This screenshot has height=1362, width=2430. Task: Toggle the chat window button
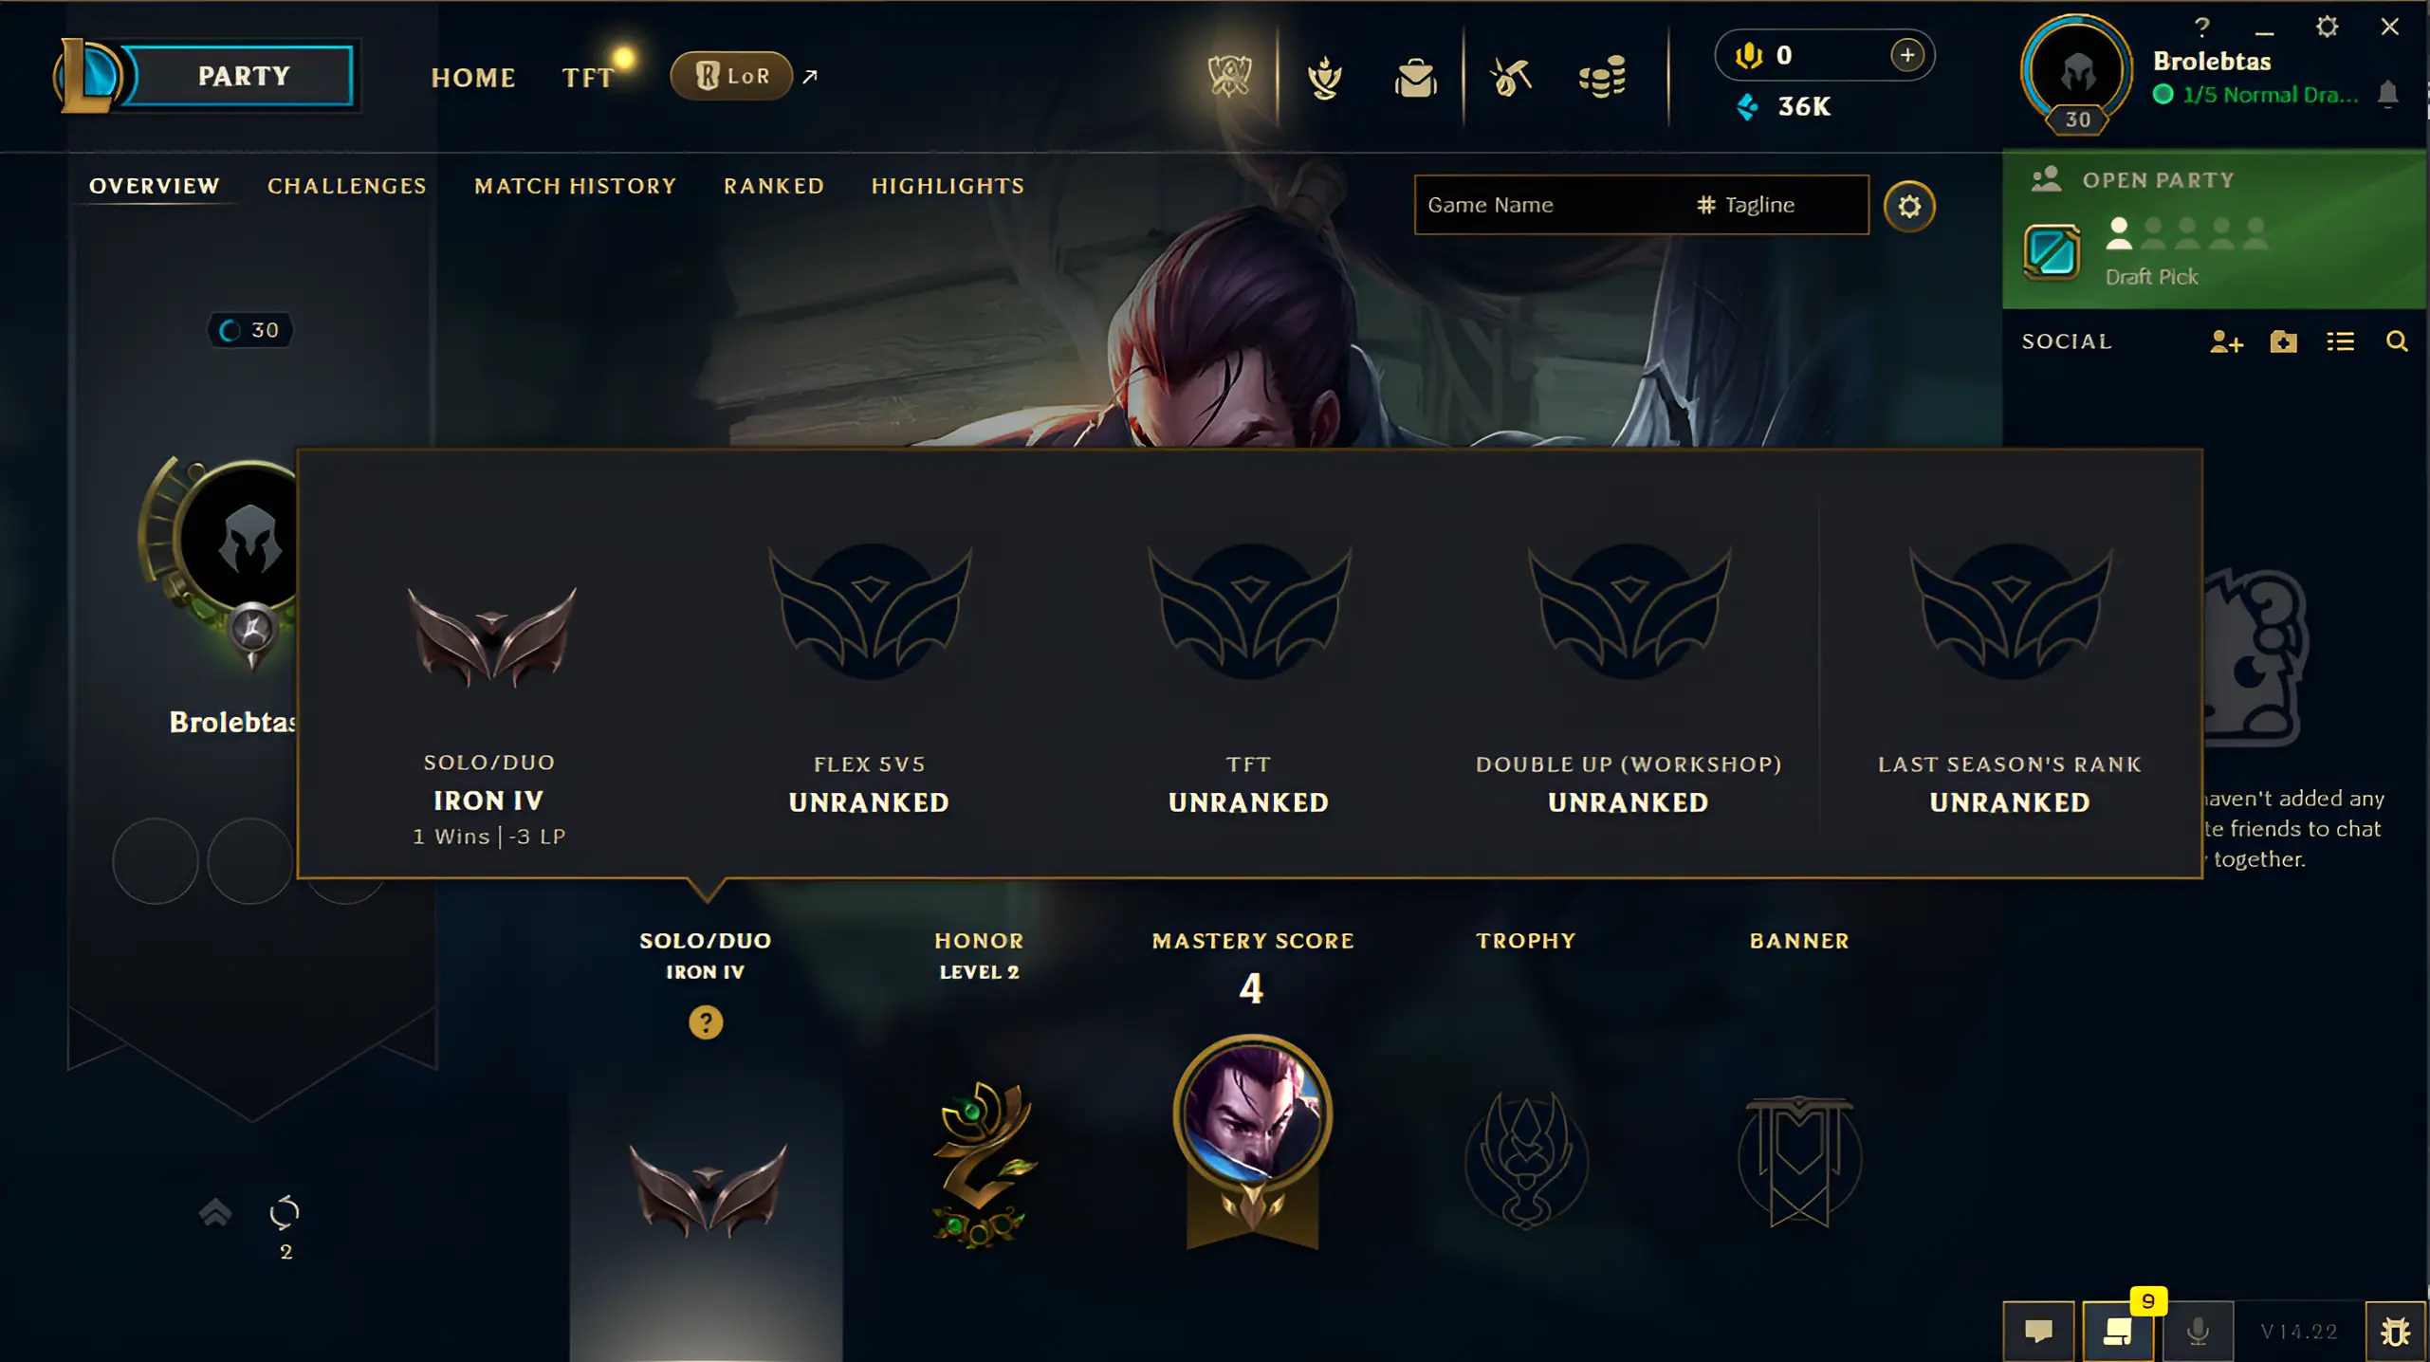click(x=2038, y=1332)
